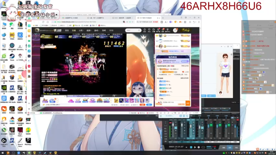Click the transport Record circle button
The height and width of the screenshot is (155, 276).
coord(199,147)
